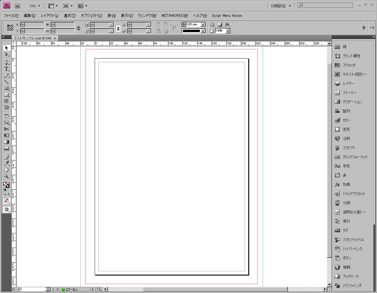Open the ファイル(F) menu
Image resolution: width=377 pixels, height=293 pixels.
pyautogui.click(x=11, y=16)
